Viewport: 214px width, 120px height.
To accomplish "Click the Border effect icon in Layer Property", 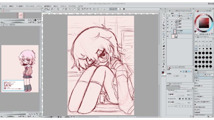I will tap(181, 71).
